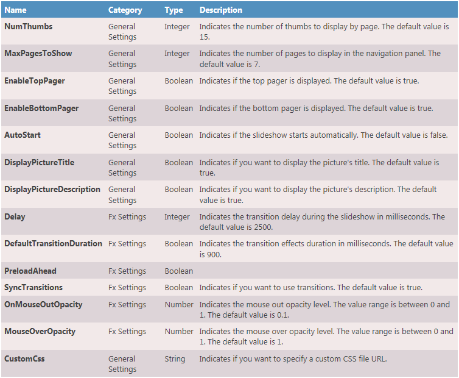The height and width of the screenshot is (378, 459).
Task: Click the DisplayPictureTitle property name
Action: [x=40, y=162]
